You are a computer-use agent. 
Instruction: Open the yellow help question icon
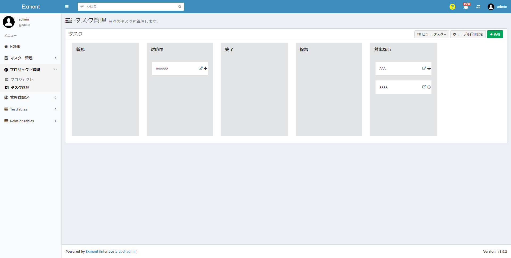pos(452,7)
